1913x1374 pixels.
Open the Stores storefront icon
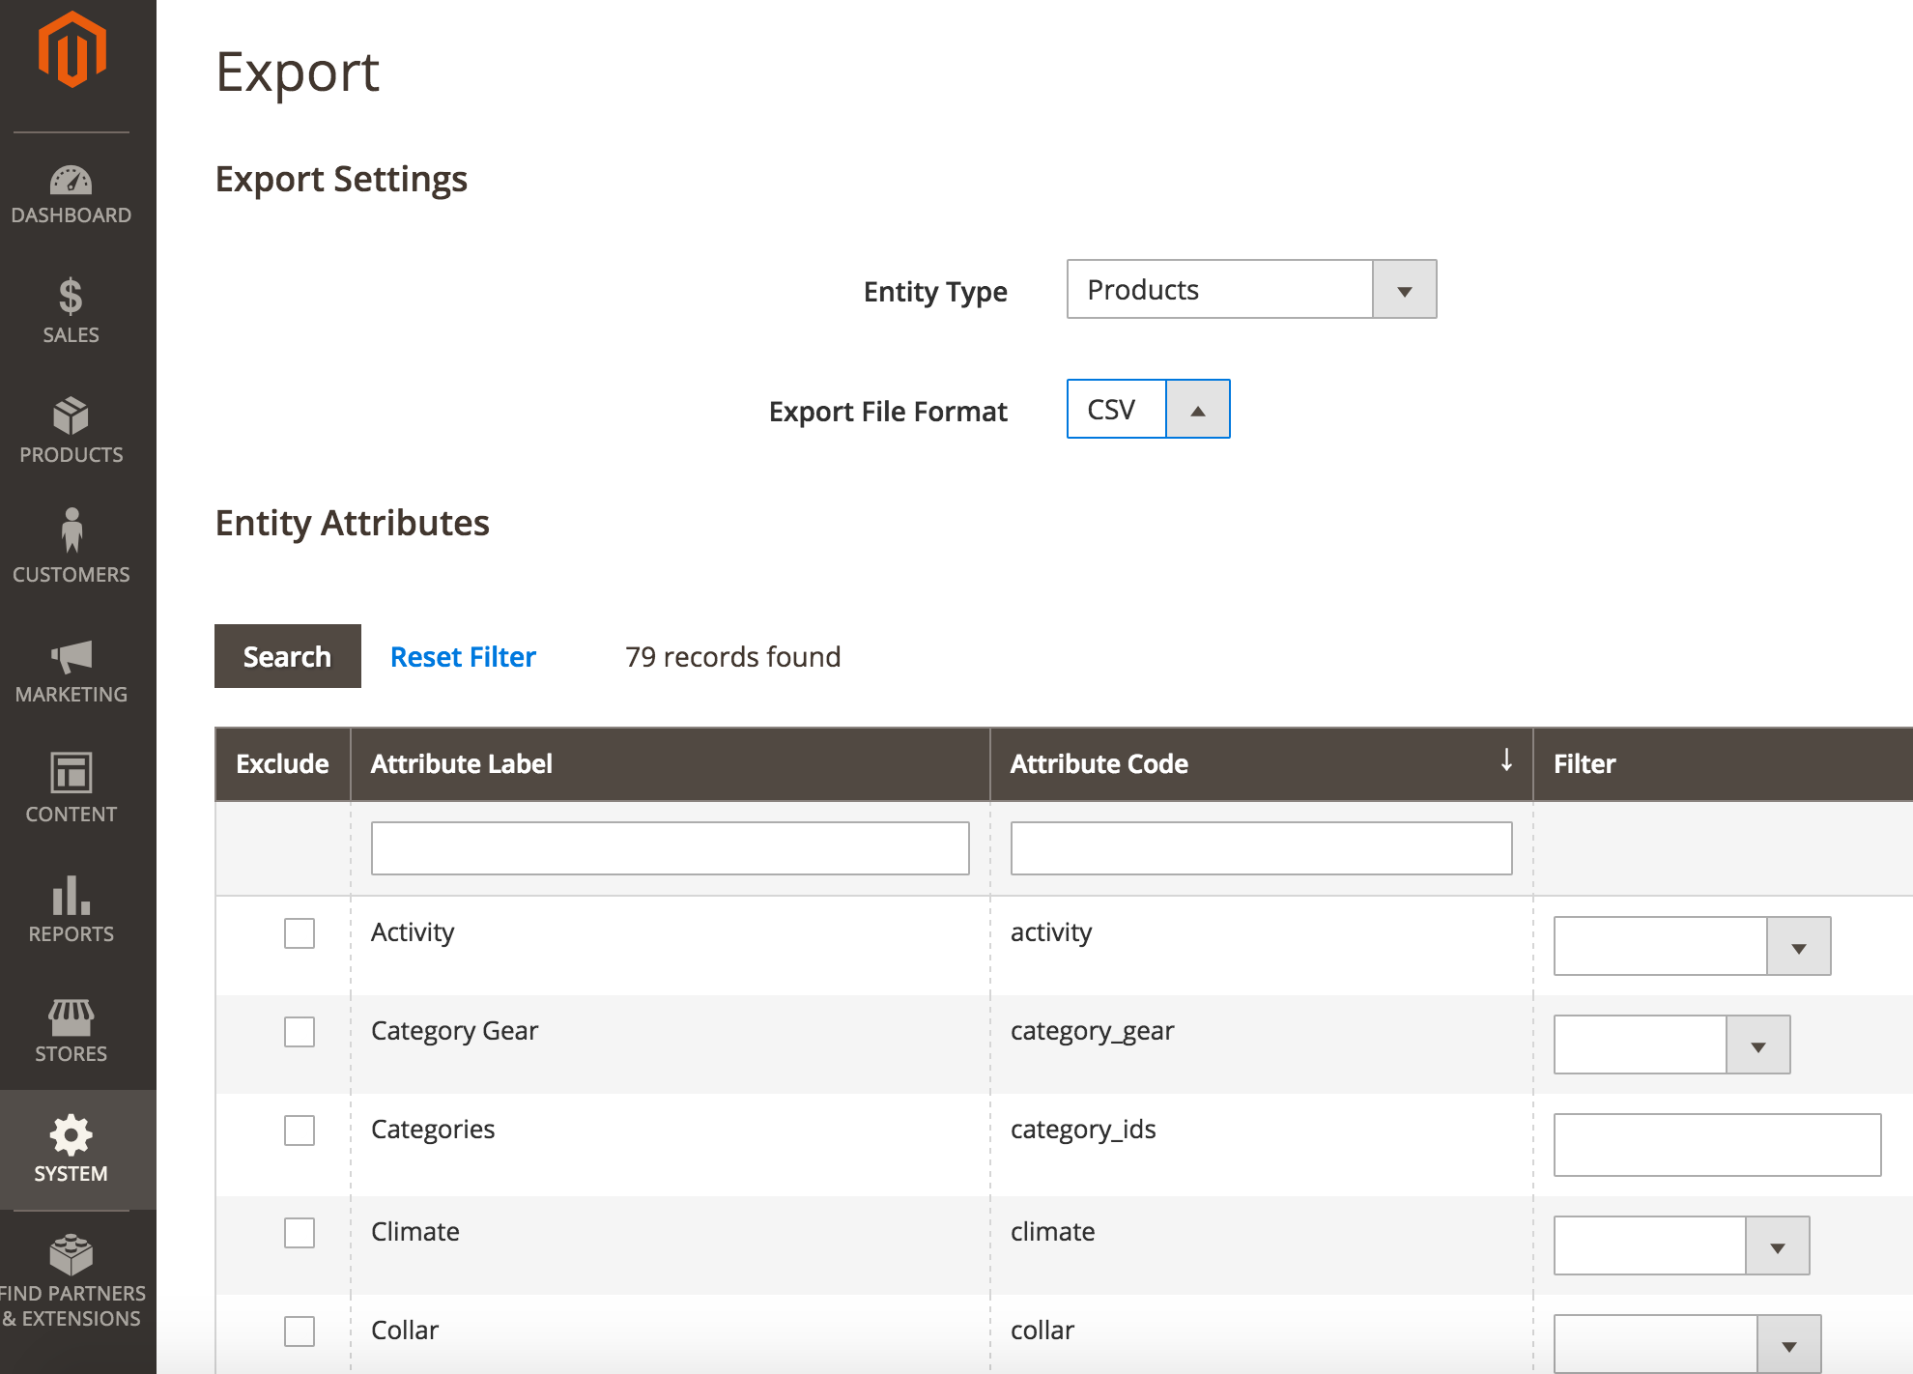[71, 1016]
